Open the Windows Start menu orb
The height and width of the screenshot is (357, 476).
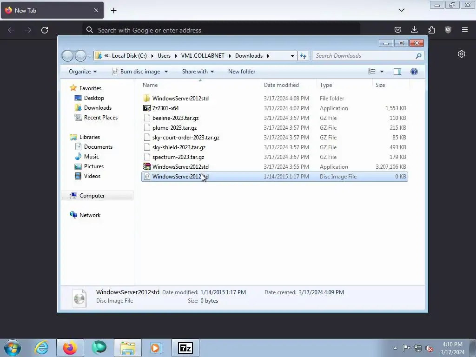coord(13,348)
